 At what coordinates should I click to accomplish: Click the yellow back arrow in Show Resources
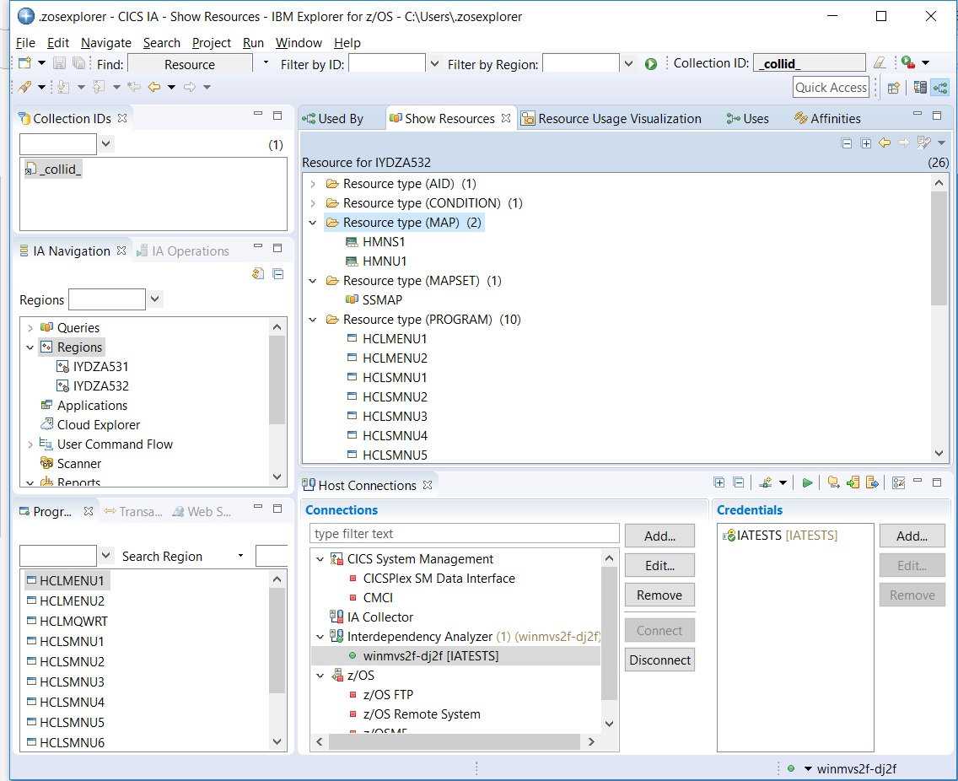[884, 143]
